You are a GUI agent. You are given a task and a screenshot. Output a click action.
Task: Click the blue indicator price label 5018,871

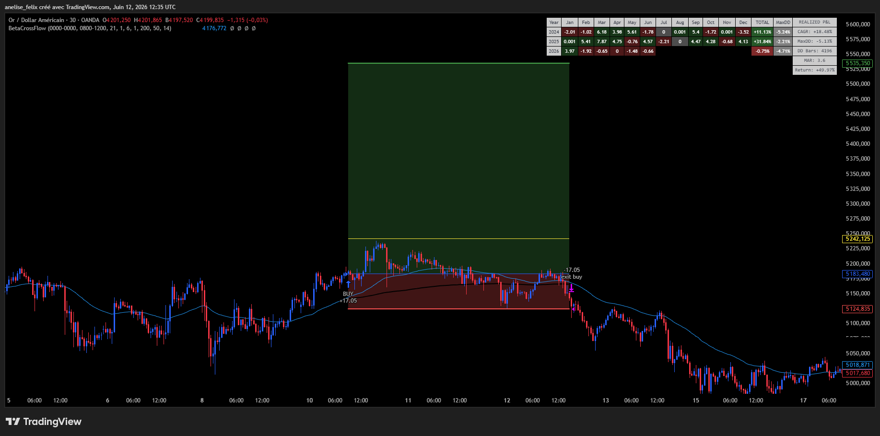(857, 365)
